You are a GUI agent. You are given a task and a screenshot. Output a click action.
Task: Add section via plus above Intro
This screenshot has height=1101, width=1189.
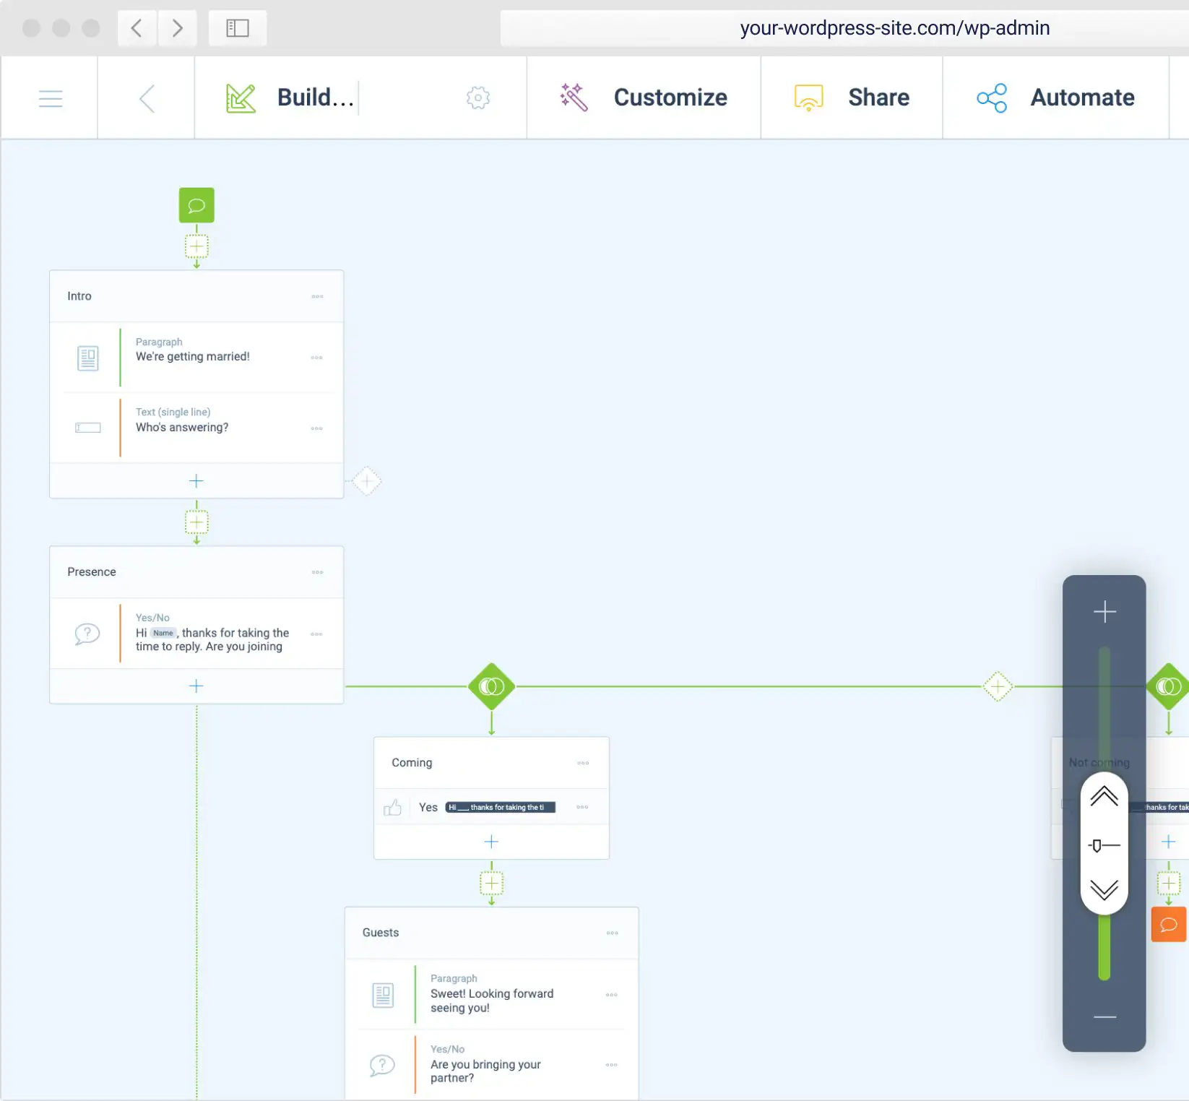click(196, 246)
